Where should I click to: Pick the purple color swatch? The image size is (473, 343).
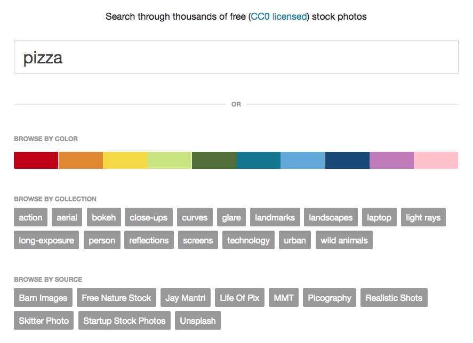pos(391,160)
